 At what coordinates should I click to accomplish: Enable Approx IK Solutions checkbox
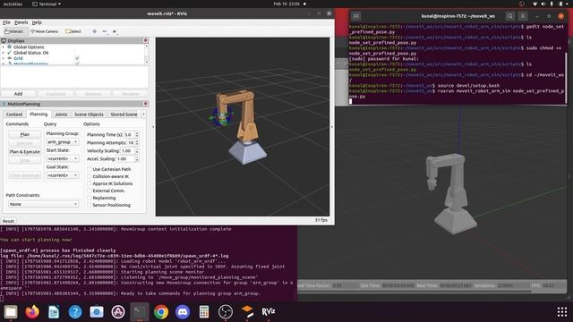90,183
